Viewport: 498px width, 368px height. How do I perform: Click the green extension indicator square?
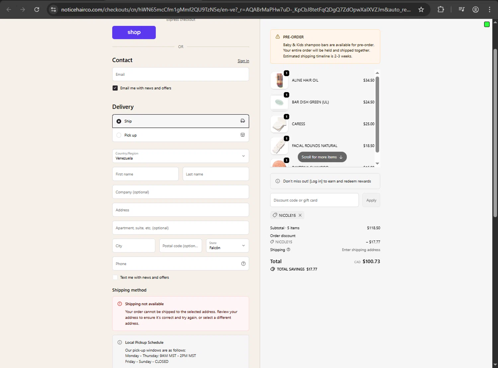[487, 24]
